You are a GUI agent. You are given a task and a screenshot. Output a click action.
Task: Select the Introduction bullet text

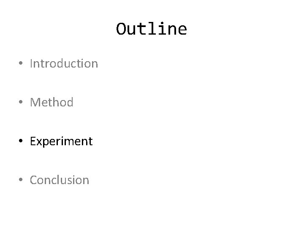tap(64, 63)
